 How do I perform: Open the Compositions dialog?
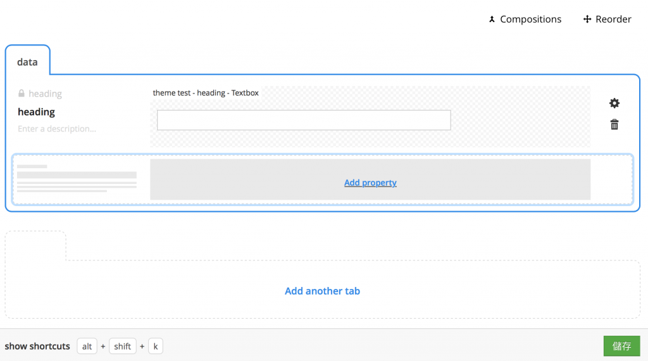pyautogui.click(x=525, y=19)
